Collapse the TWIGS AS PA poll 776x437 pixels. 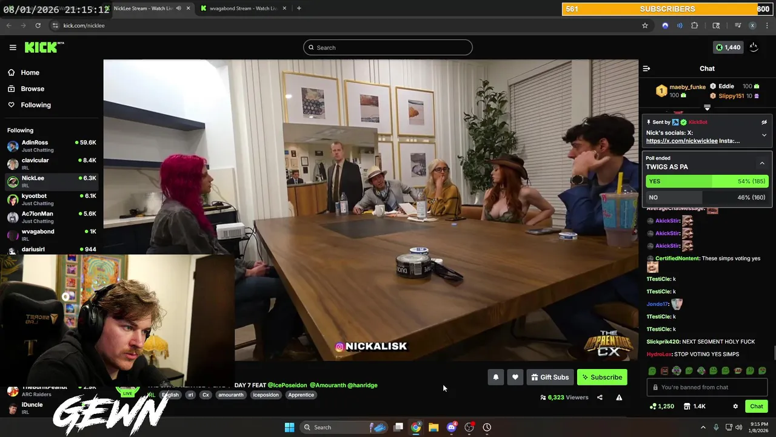coord(762,163)
